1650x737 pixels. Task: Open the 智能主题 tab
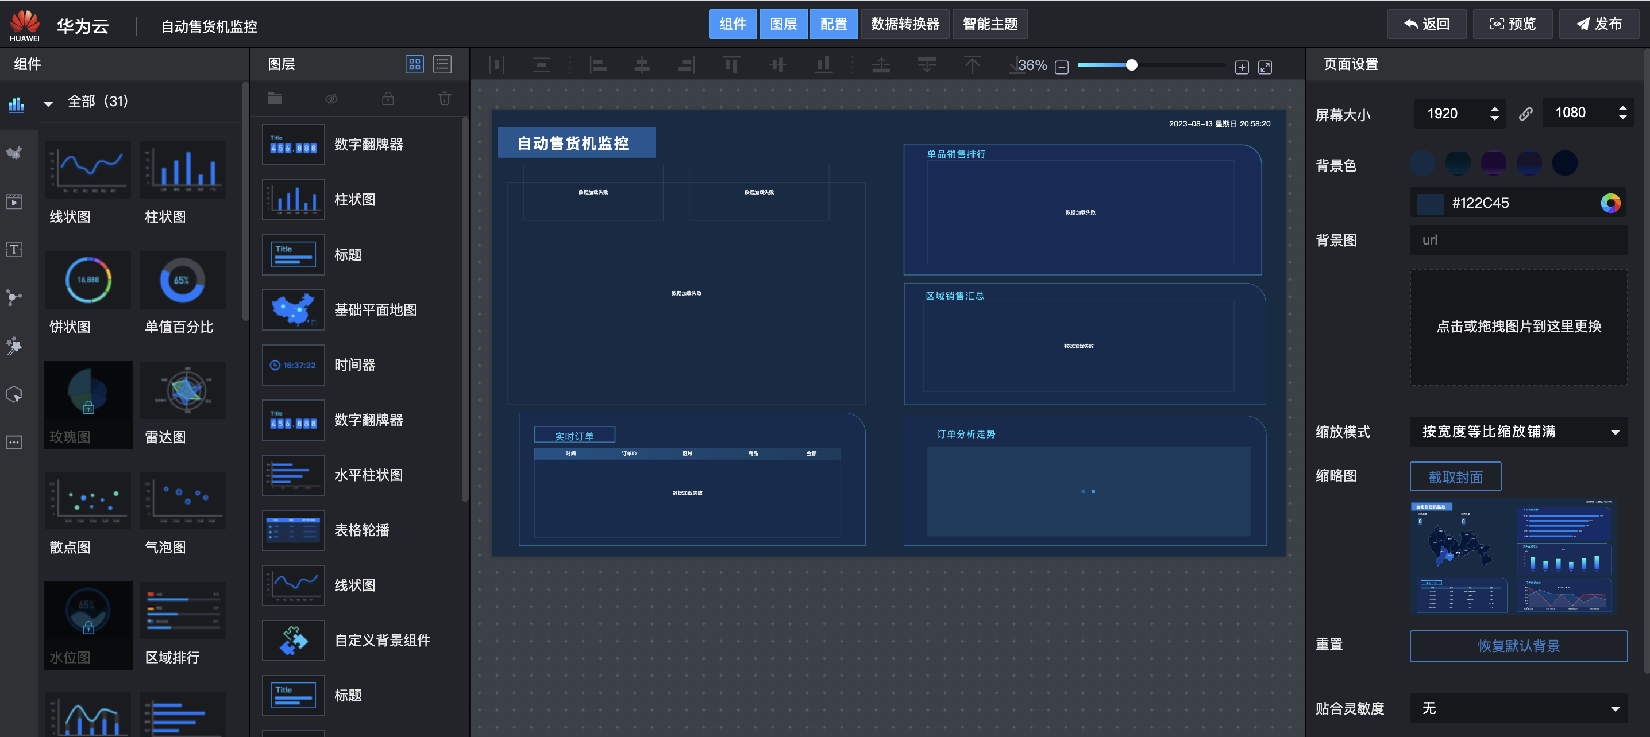[x=990, y=24]
